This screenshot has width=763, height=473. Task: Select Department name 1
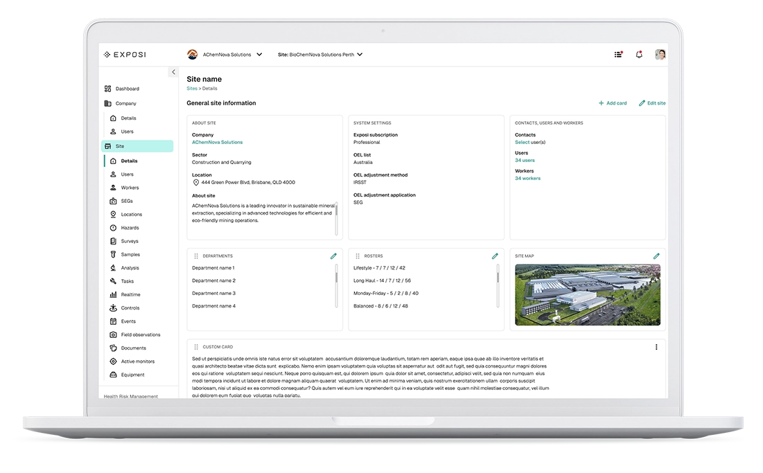[213, 268]
